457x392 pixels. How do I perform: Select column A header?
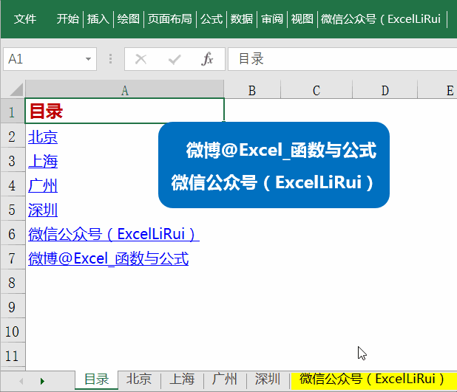click(125, 90)
